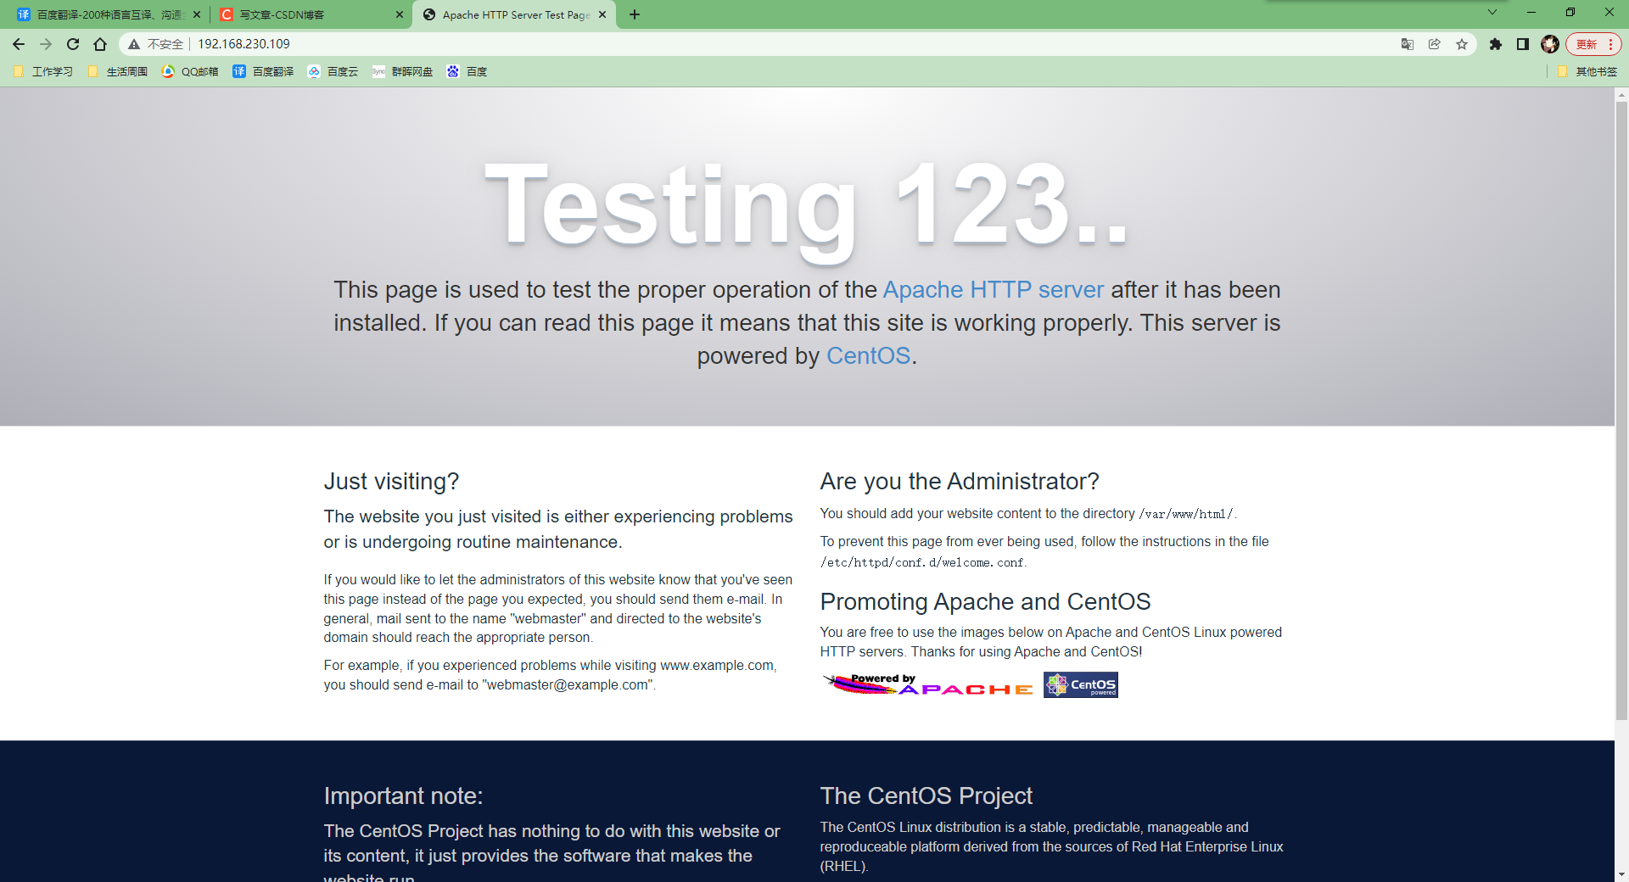Screen dimensions: 1629x882
Task: Go back to the previous page
Action: point(19,44)
